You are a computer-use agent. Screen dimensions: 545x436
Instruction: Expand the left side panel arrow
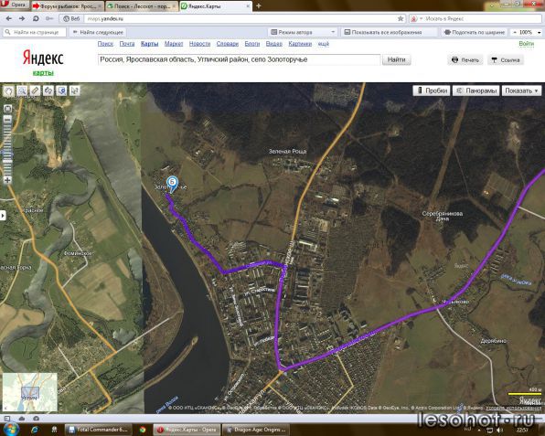pyautogui.click(x=3, y=216)
